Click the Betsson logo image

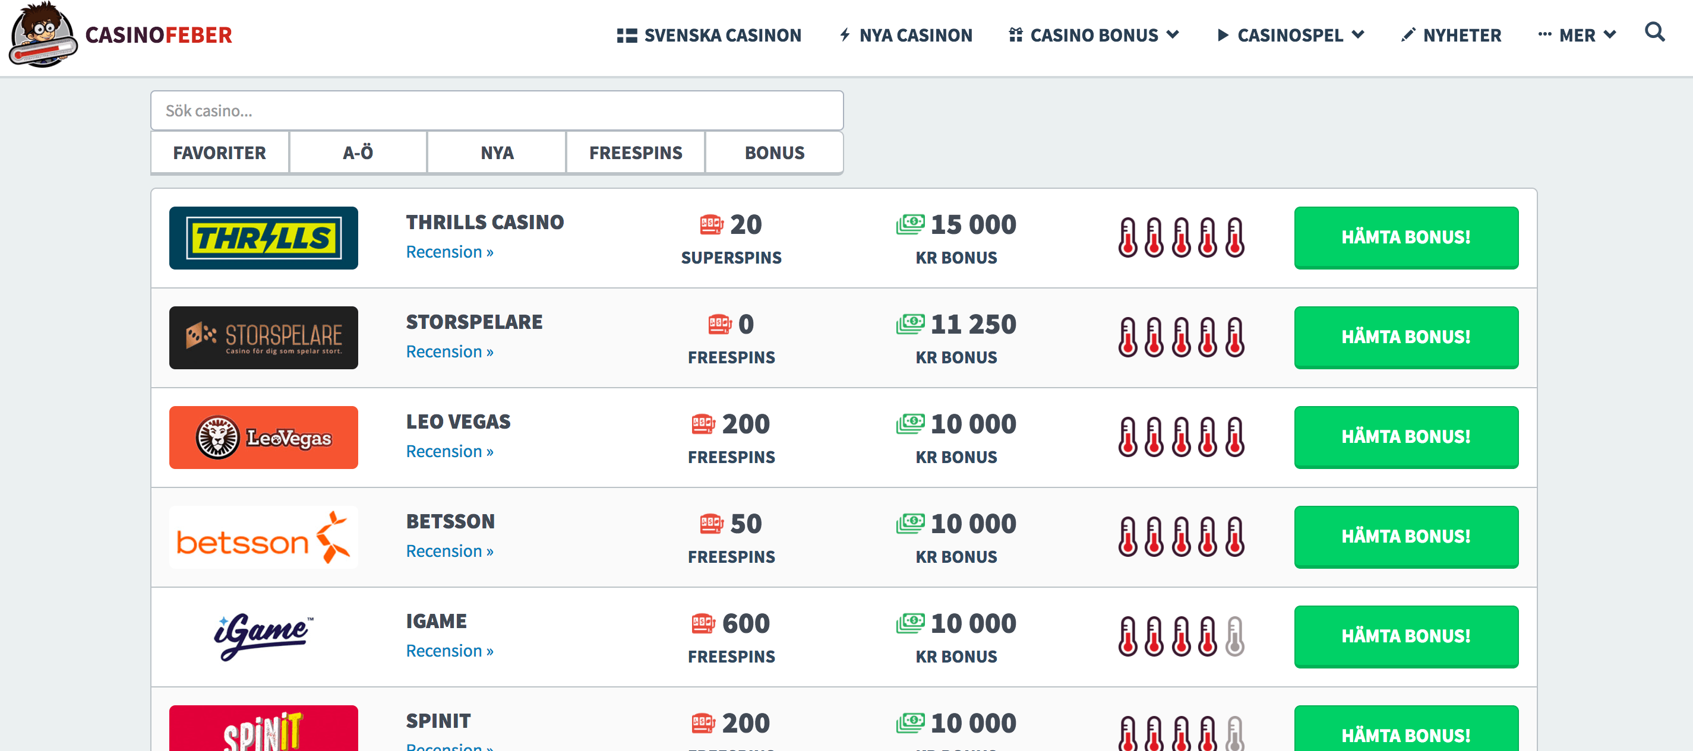[264, 537]
